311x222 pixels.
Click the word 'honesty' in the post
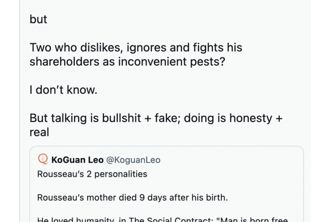251,118
